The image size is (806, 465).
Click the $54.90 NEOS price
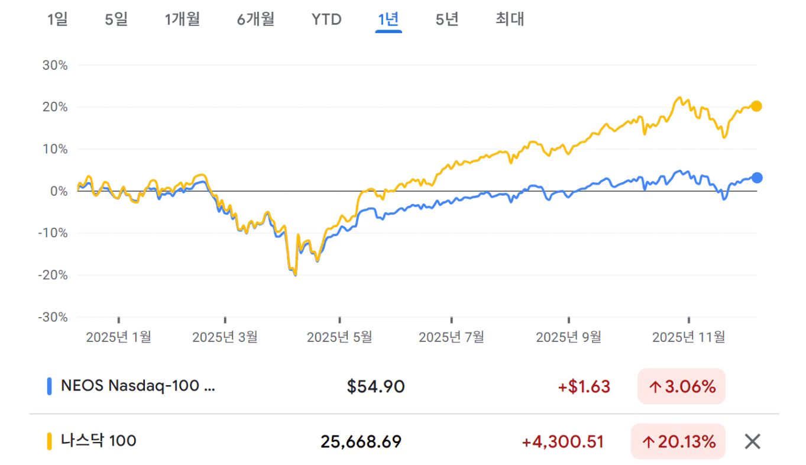[x=376, y=387]
